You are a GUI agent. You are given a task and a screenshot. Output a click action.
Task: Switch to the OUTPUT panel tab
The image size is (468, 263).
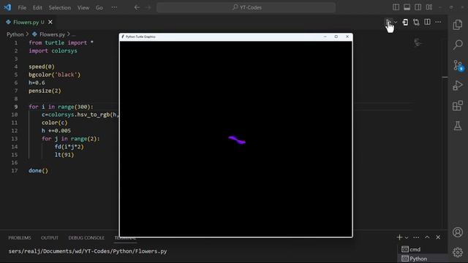click(x=50, y=237)
